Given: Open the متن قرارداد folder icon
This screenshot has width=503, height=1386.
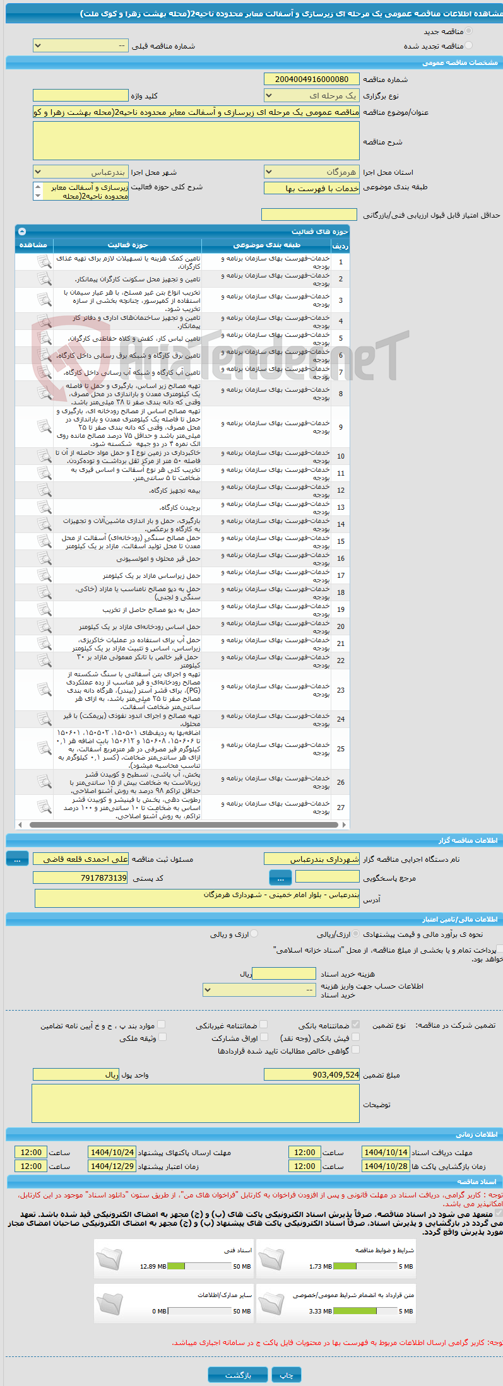Looking at the screenshot, I should click(271, 1303).
